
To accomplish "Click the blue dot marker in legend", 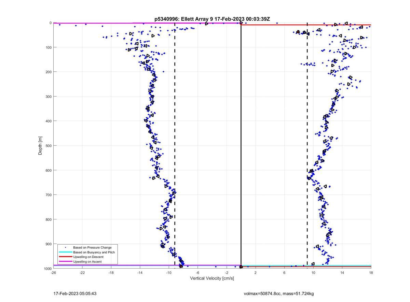I will coord(65,247).
